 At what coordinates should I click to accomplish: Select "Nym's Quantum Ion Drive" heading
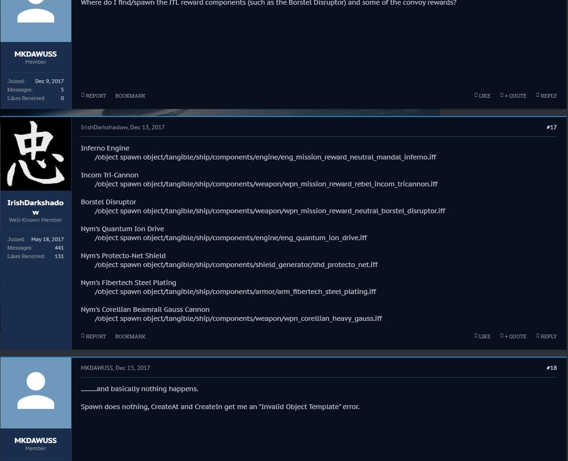click(122, 229)
